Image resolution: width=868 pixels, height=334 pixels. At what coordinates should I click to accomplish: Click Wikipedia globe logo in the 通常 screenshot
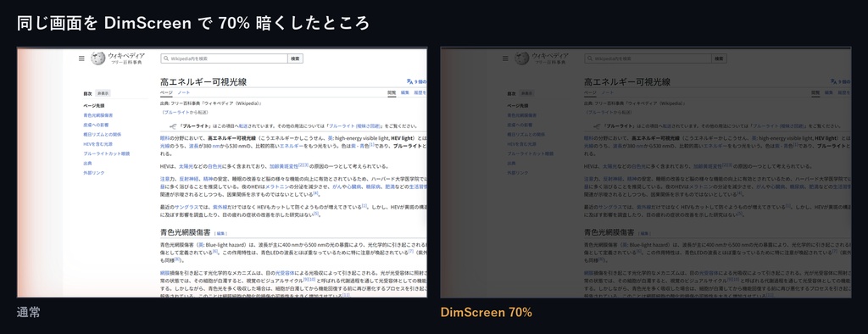coord(98,58)
